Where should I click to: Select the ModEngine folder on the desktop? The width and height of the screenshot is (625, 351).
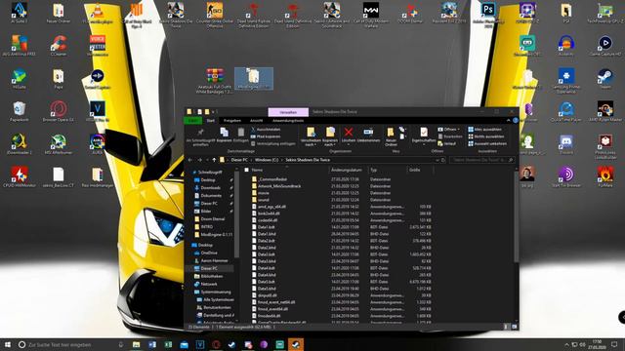(254, 78)
